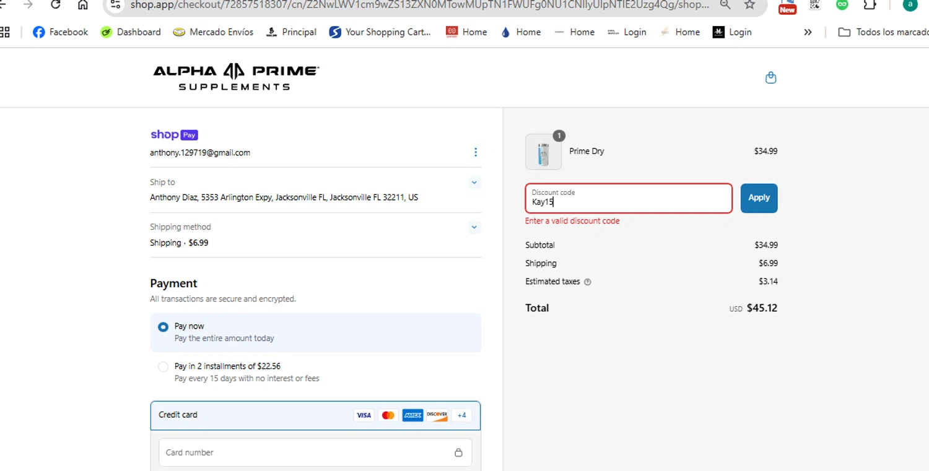Open the first Login bookmark
929x471 pixels.
click(627, 32)
